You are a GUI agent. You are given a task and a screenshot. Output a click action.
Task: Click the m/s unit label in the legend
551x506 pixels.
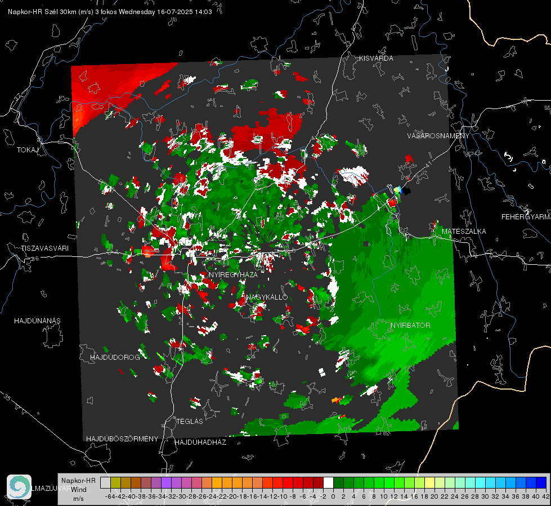78,499
